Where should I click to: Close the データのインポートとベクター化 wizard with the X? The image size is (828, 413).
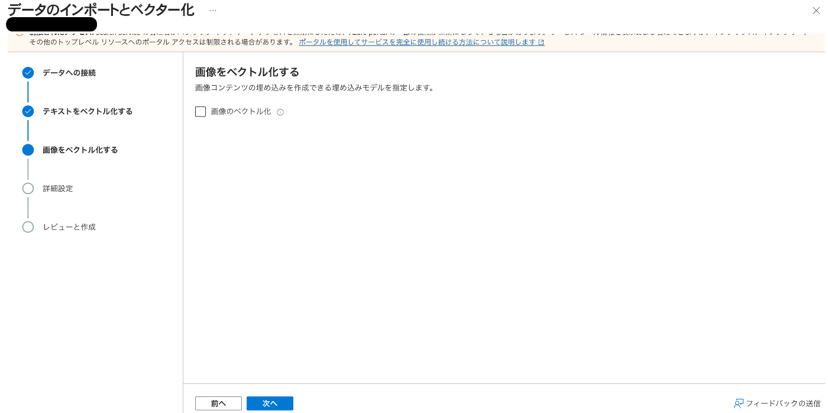(x=816, y=11)
